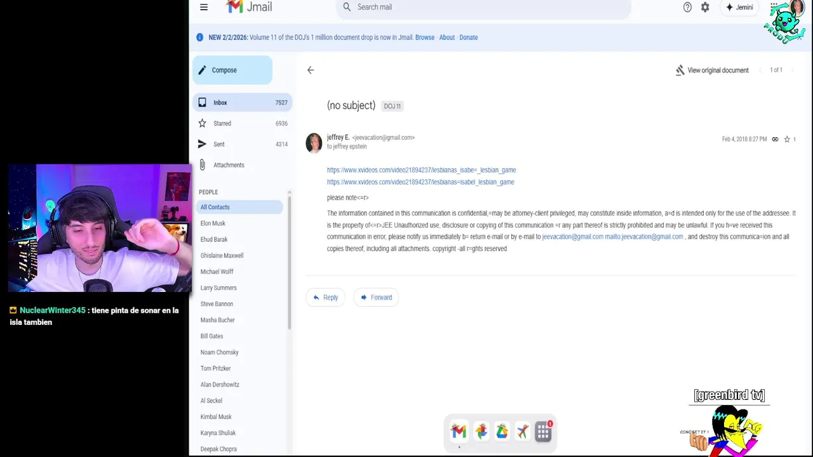Click the Search mail field
Image resolution: width=813 pixels, height=457 pixels.
pyautogui.click(x=483, y=7)
